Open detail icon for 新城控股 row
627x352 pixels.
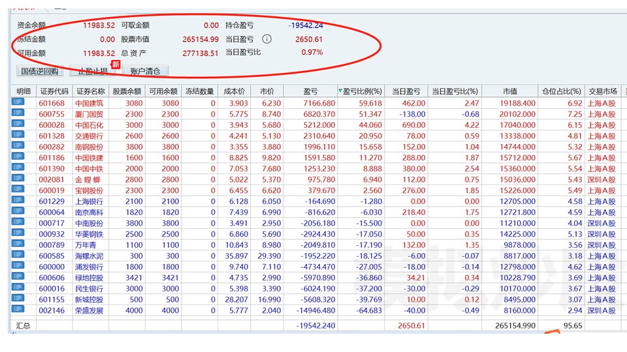[x=18, y=299]
